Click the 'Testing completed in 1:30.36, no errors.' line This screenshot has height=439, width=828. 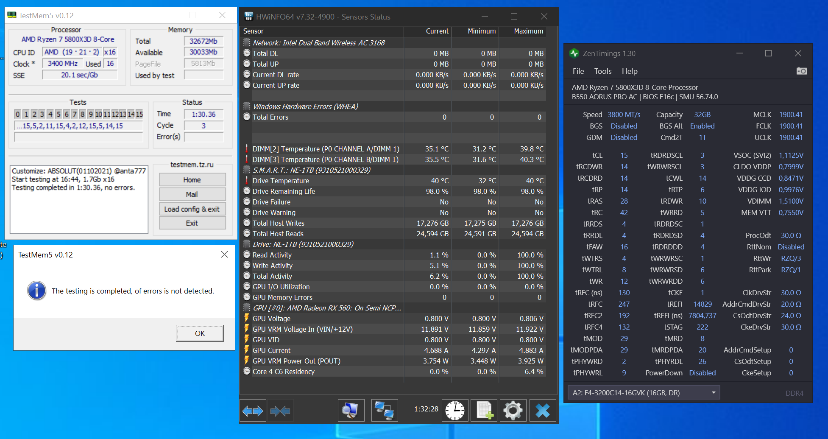coord(73,187)
